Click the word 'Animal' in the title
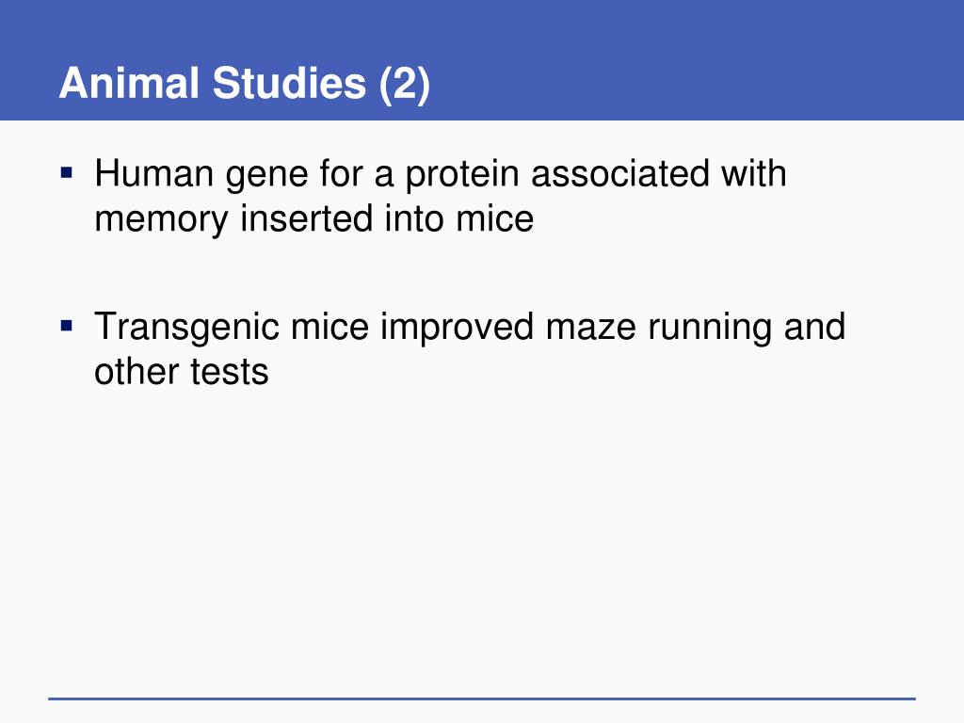 (x=129, y=83)
